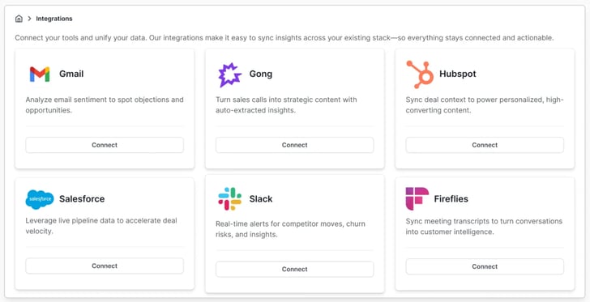Click the home icon in breadcrumb
Viewport: 590px width, 302px height.
click(19, 19)
